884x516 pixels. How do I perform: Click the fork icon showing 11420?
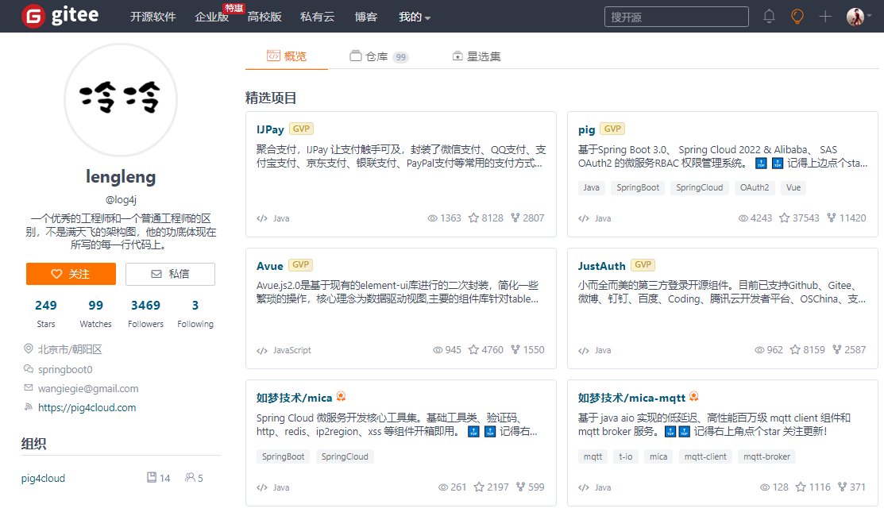point(832,218)
